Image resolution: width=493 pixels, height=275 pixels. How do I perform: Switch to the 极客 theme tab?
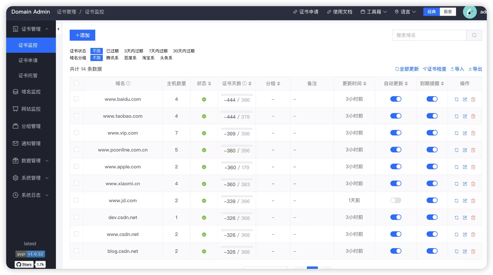click(448, 12)
